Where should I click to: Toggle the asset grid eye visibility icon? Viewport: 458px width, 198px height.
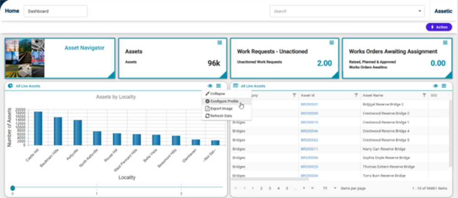435,86
